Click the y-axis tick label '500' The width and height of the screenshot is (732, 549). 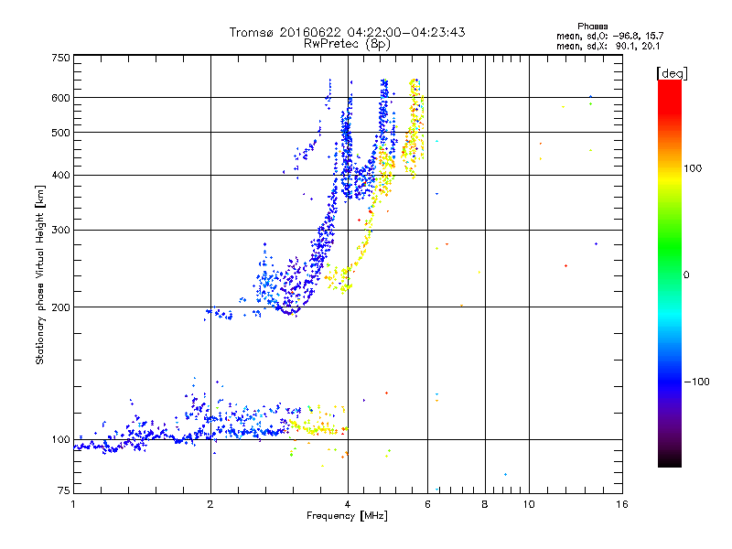pos(60,133)
